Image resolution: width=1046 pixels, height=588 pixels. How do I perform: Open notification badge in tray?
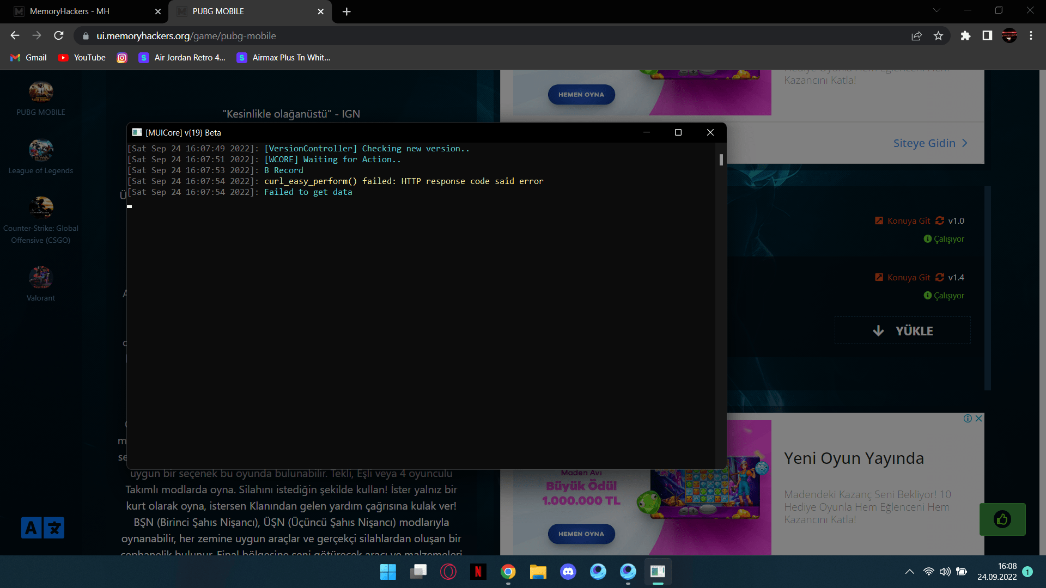pos(1027,572)
